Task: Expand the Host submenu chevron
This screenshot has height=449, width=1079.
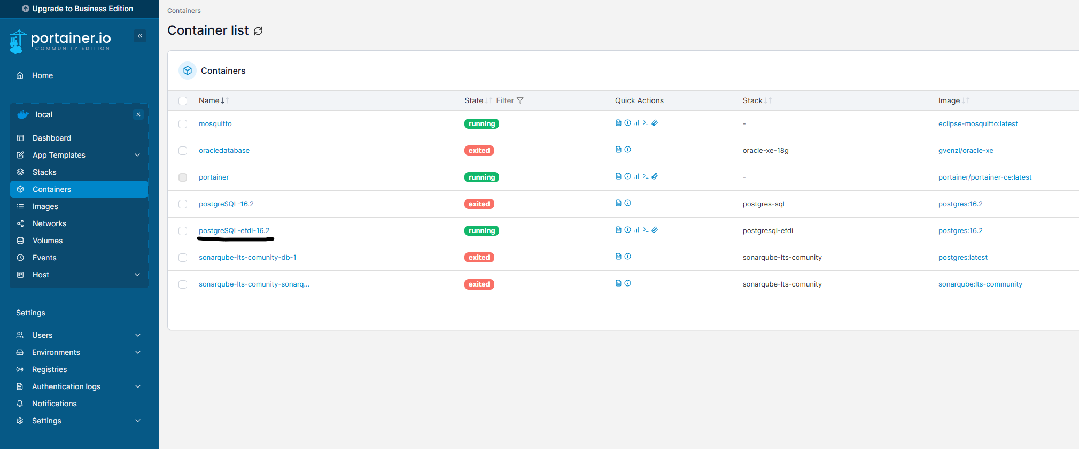Action: coord(137,275)
